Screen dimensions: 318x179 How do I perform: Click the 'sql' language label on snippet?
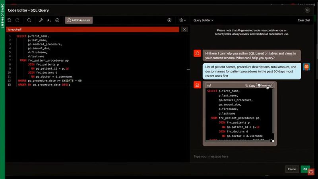tap(209, 86)
